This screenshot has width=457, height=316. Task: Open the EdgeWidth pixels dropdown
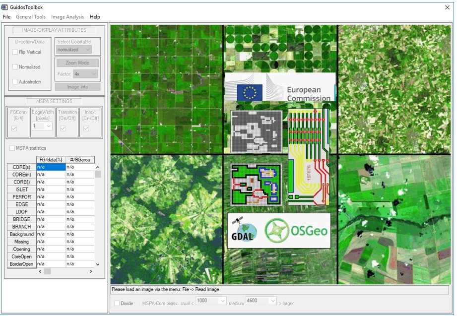42,126
